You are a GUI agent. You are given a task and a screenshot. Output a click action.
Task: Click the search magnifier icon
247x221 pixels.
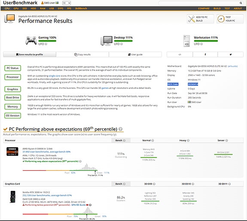point(241,3)
